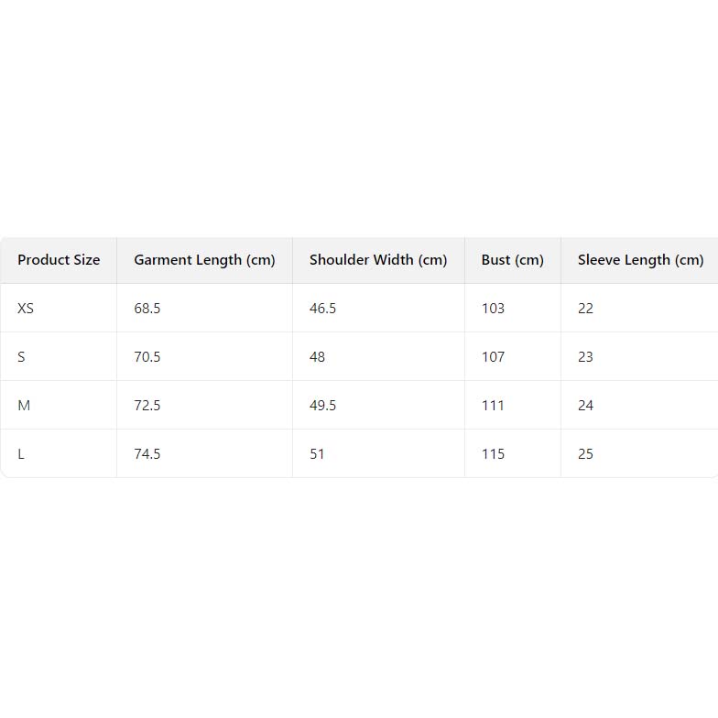Click bust value 103
The image size is (718, 718).
coord(493,309)
